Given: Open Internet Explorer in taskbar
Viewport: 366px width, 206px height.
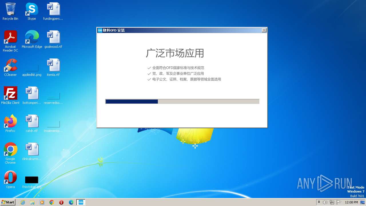Looking at the screenshot, I should [23, 202].
